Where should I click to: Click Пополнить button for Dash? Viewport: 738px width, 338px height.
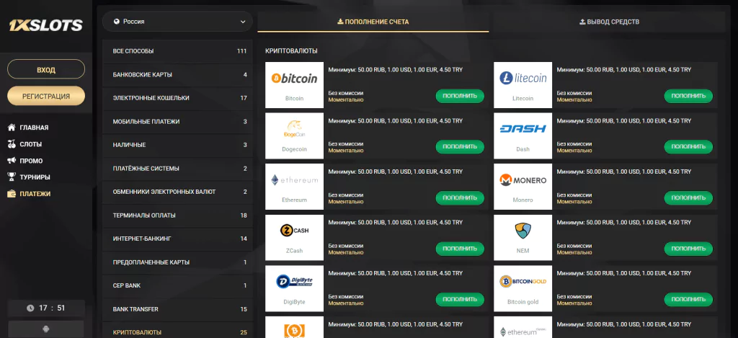[688, 146]
